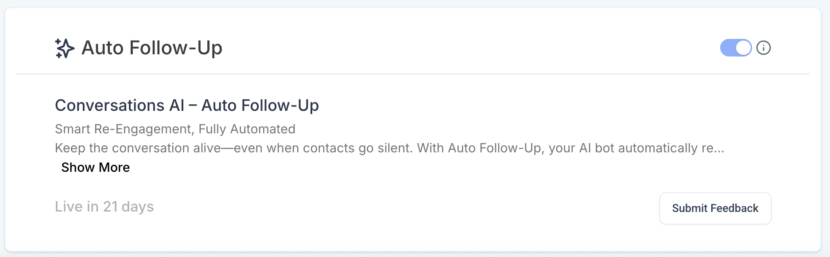This screenshot has height=257, width=830.
Task: Select the Auto Follow-Up card title
Action: (x=152, y=48)
